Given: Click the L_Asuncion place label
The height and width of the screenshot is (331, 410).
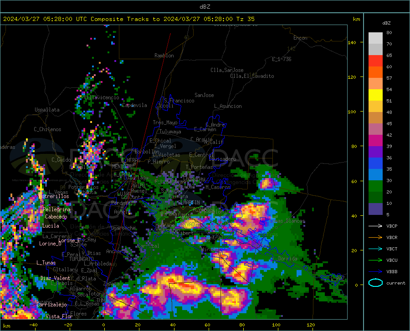Looking at the screenshot, I should [228, 106].
